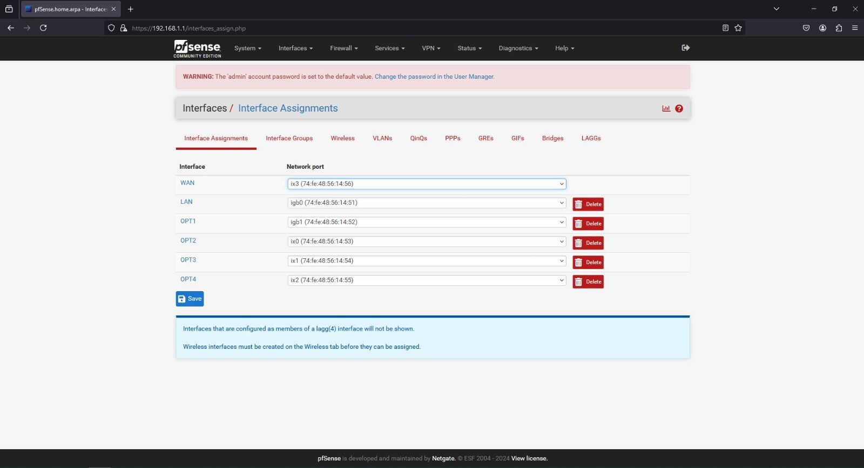
Task: Switch to the Bridges tab
Action: click(x=553, y=139)
